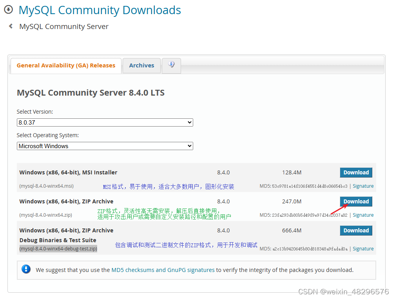This screenshot has width=395, height=299.
Task: Click the highlighted mysql-8.4.0-winx64-debug-test.zip filename
Action: pos(58,249)
